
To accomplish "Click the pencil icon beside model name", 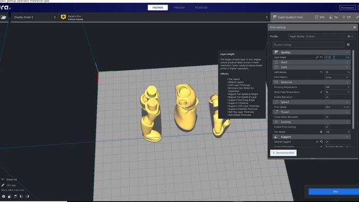I will [x=3, y=185].
